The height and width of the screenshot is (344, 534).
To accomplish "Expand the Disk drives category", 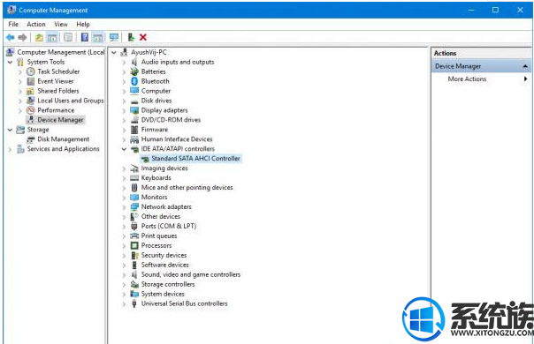I will tap(124, 101).
